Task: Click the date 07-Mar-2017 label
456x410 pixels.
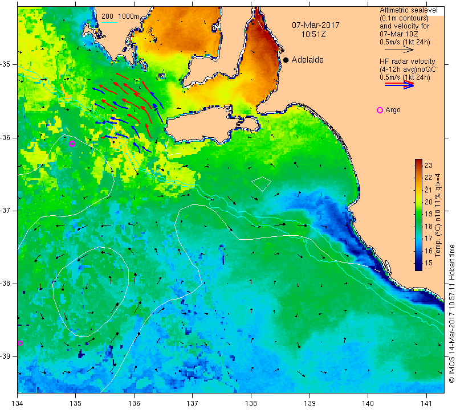Action: (316, 25)
